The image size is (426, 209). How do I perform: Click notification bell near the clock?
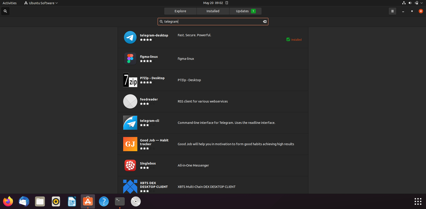pyautogui.click(x=227, y=3)
